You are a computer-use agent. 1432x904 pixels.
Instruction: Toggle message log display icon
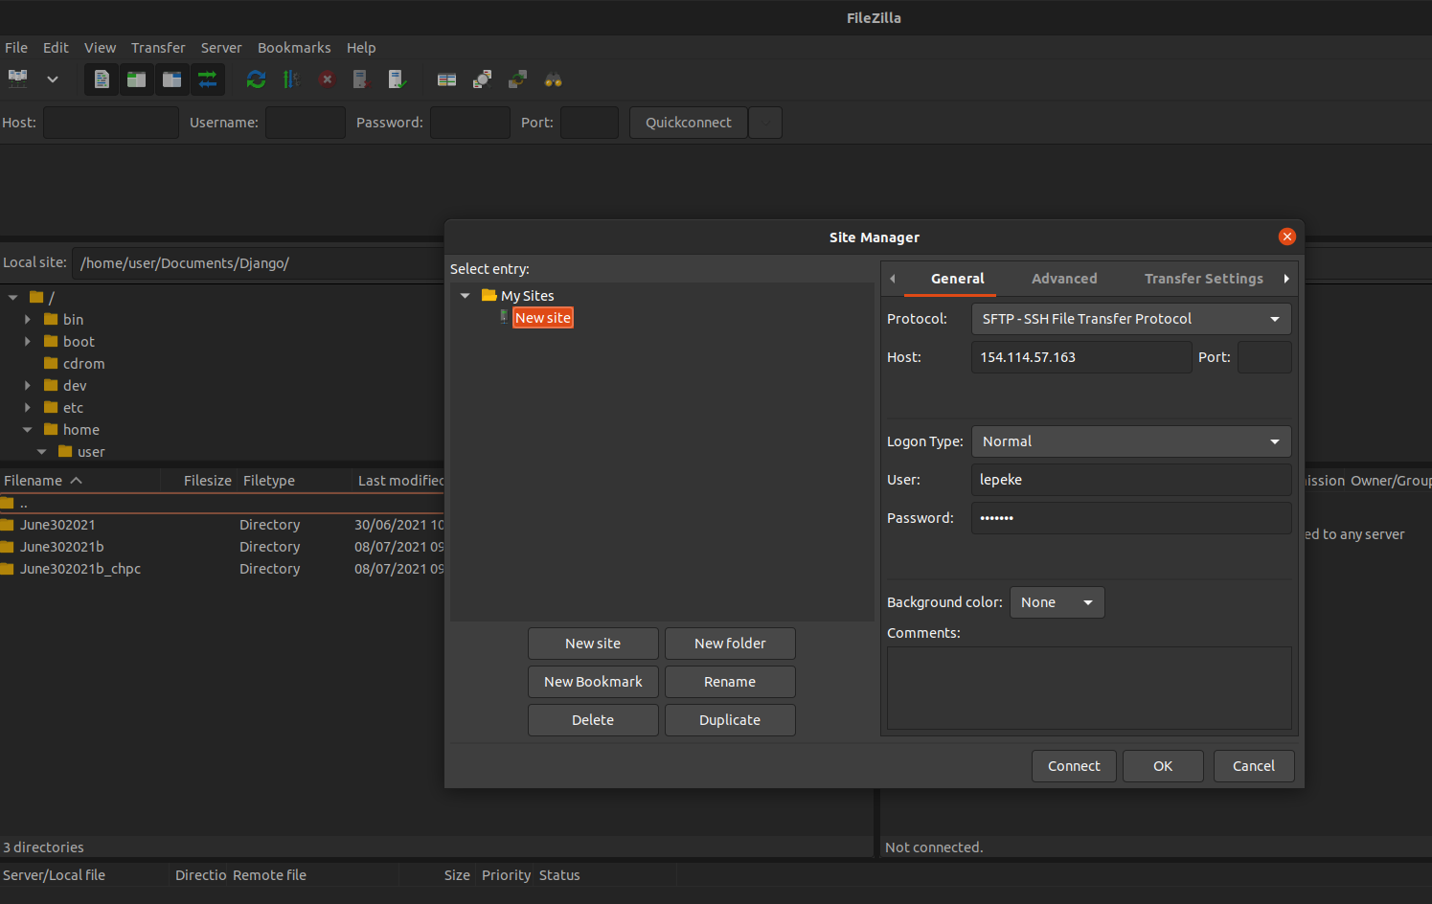[x=102, y=79]
